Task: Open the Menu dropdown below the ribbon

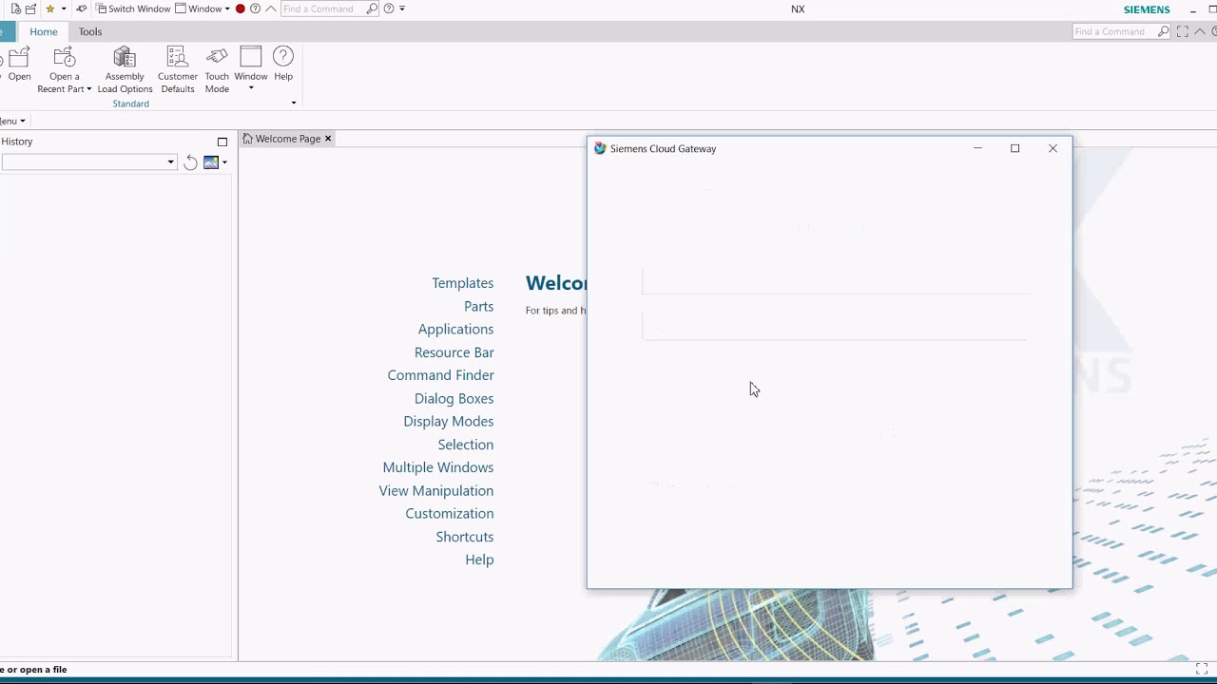Action: 13,121
